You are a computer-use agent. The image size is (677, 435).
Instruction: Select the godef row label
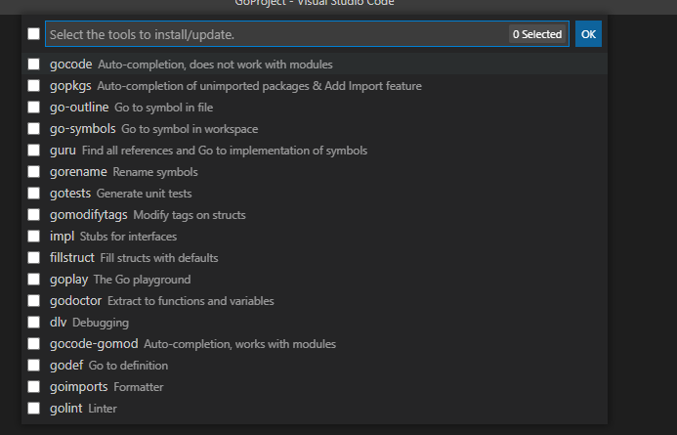click(x=67, y=366)
